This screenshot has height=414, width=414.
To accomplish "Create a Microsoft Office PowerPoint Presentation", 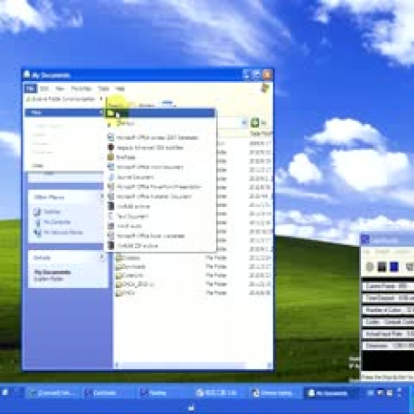I will [x=160, y=187].
